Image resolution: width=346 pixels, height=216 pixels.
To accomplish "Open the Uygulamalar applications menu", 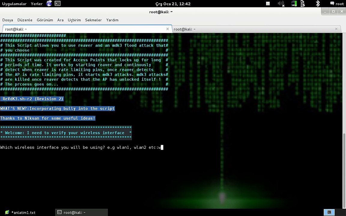I will (14, 4).
